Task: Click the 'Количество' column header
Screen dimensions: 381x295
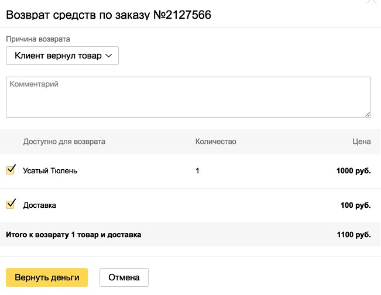Action: tap(216, 142)
